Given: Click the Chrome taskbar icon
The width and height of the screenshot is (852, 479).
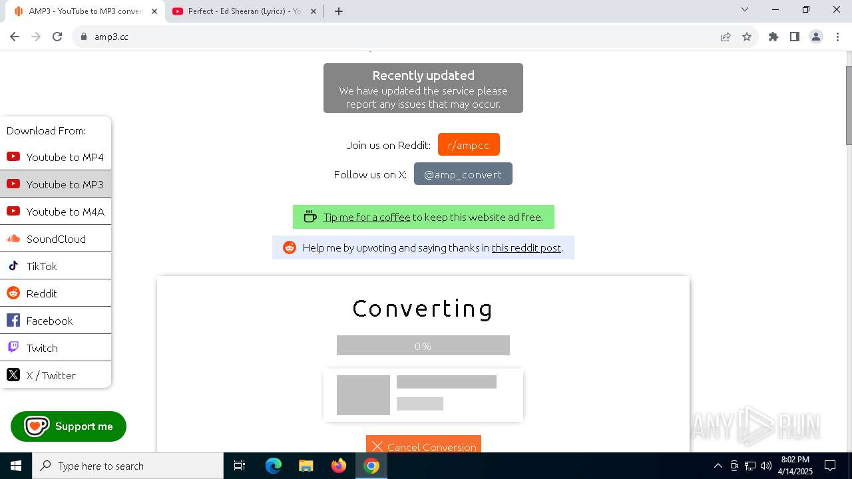Looking at the screenshot, I should click(371, 466).
